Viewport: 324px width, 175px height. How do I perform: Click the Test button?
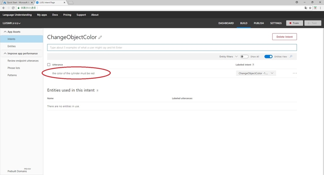point(313,23)
